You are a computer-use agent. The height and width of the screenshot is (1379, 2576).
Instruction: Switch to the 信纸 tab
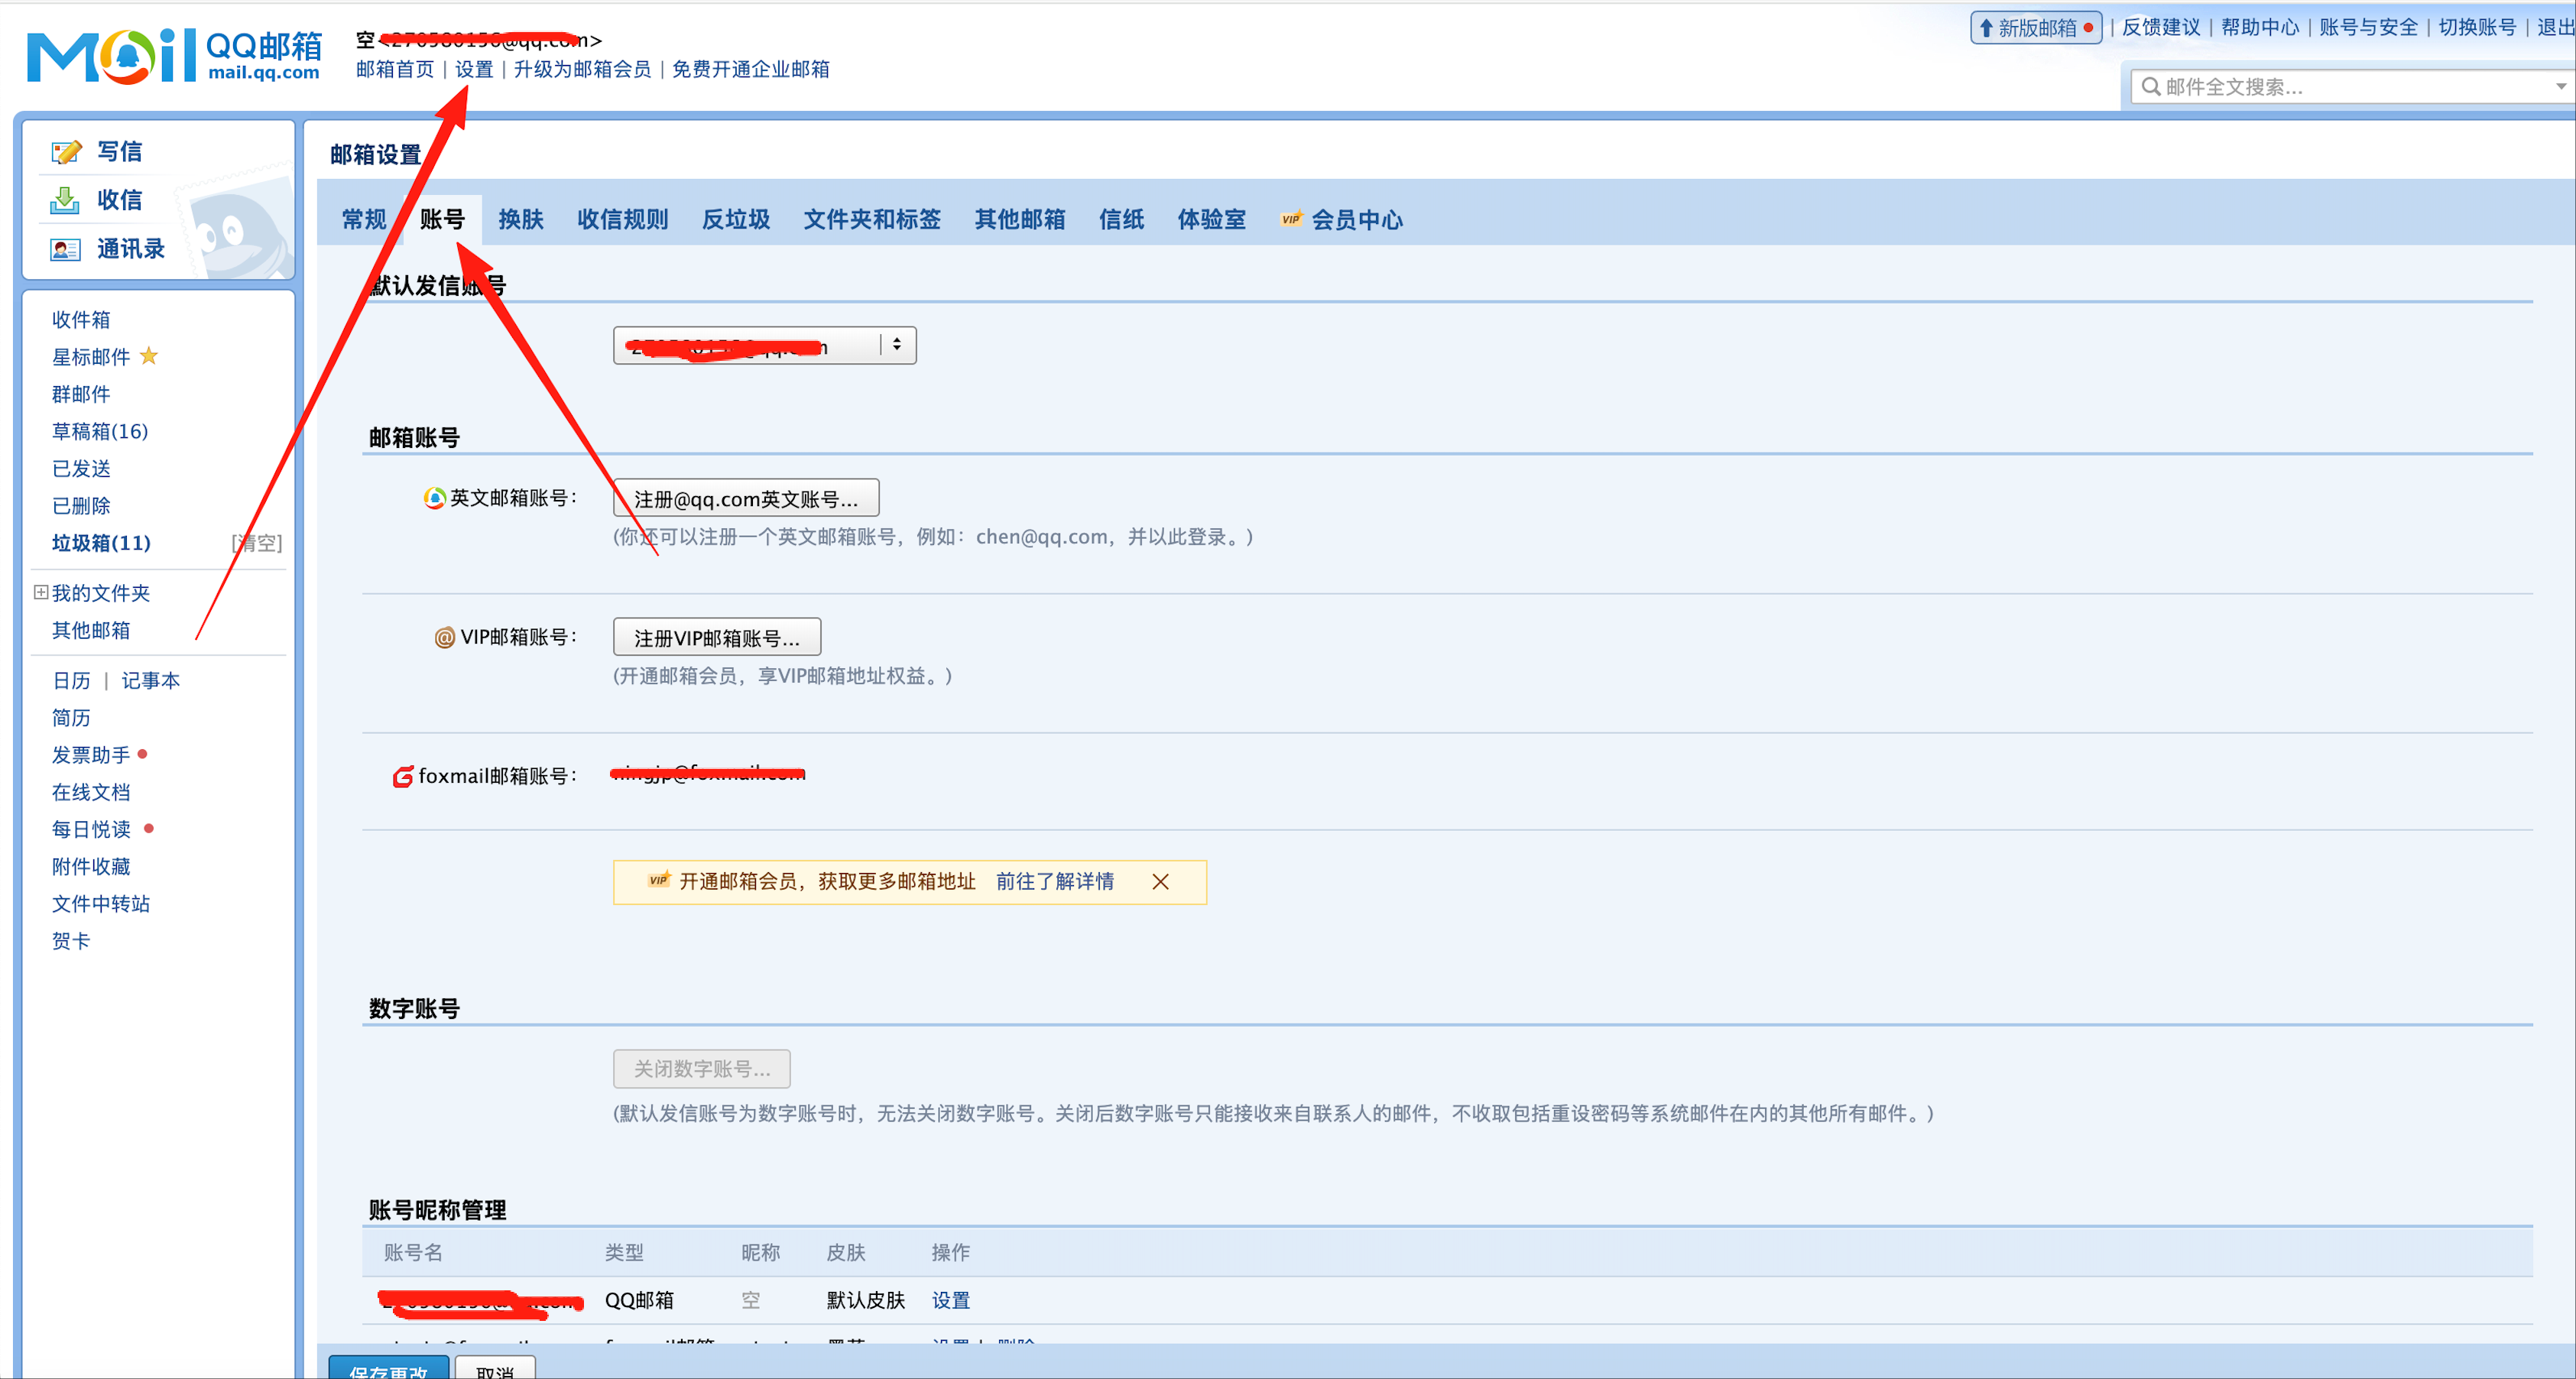[1121, 219]
